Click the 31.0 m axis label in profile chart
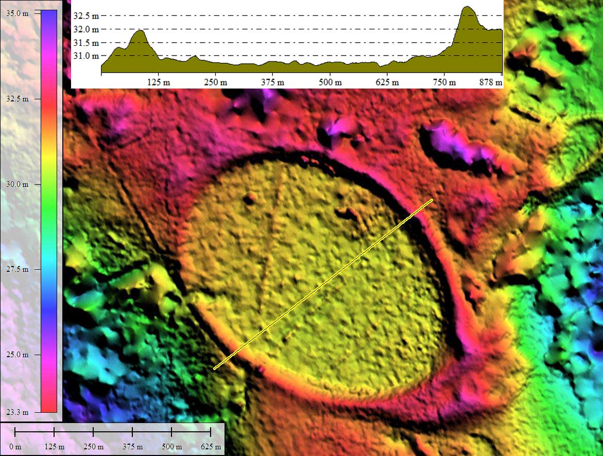Image resolution: width=603 pixels, height=456 pixels. (x=86, y=56)
